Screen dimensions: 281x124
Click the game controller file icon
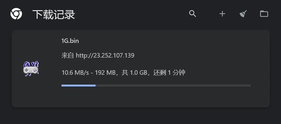[x=31, y=69]
